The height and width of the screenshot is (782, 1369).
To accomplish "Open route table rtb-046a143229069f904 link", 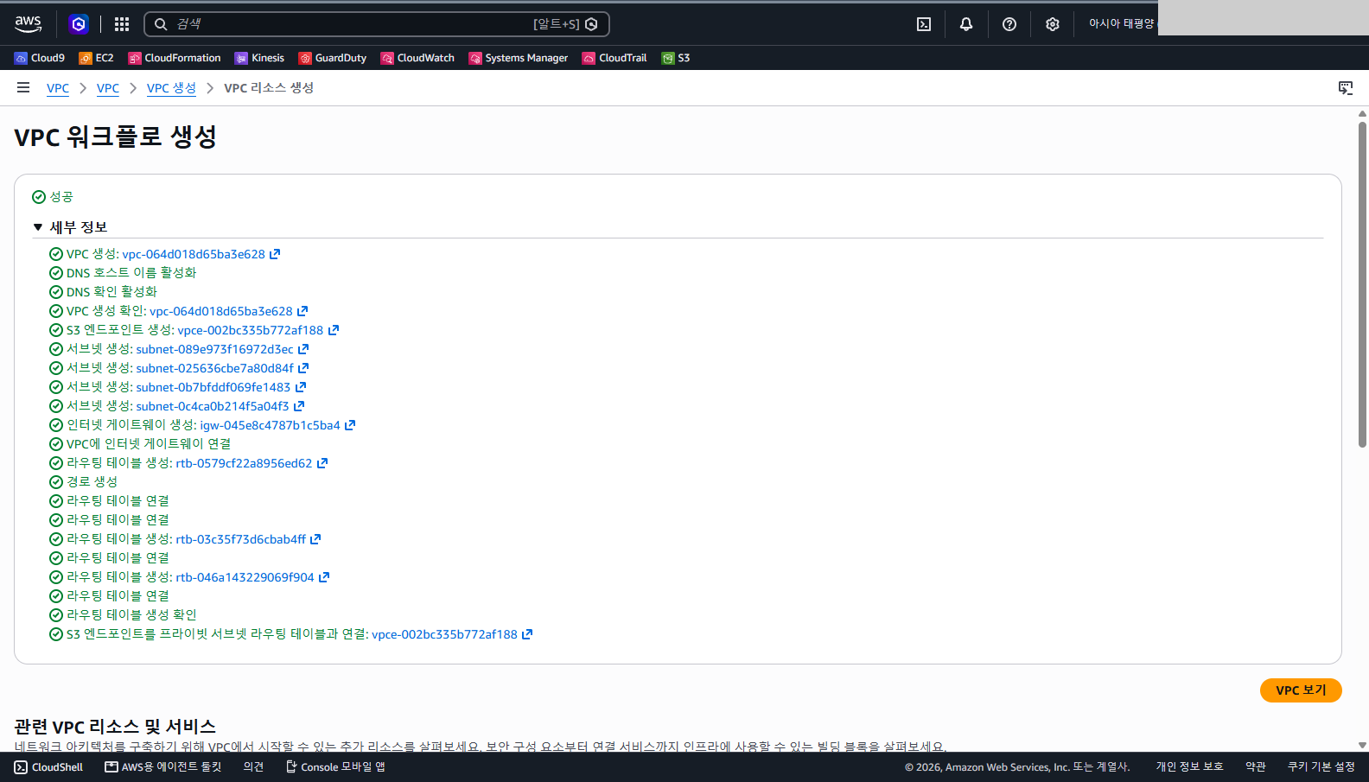I will [252, 577].
